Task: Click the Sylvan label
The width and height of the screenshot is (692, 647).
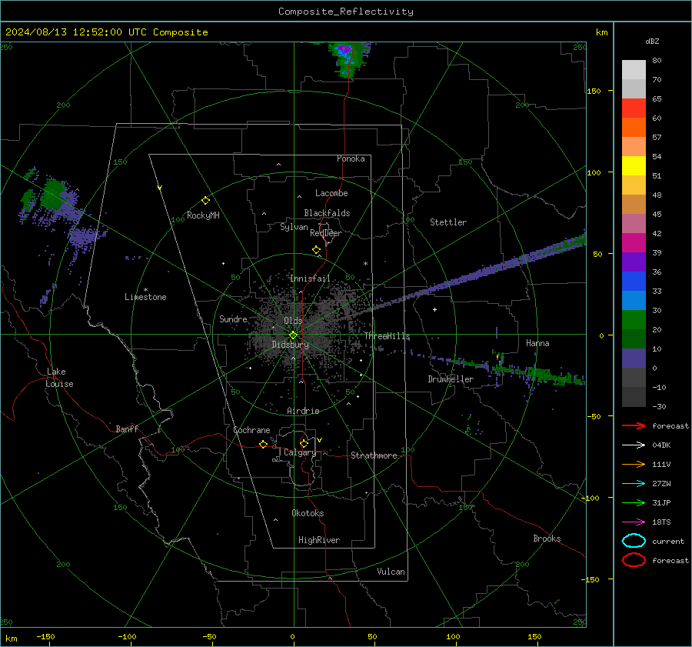Action: tap(294, 227)
